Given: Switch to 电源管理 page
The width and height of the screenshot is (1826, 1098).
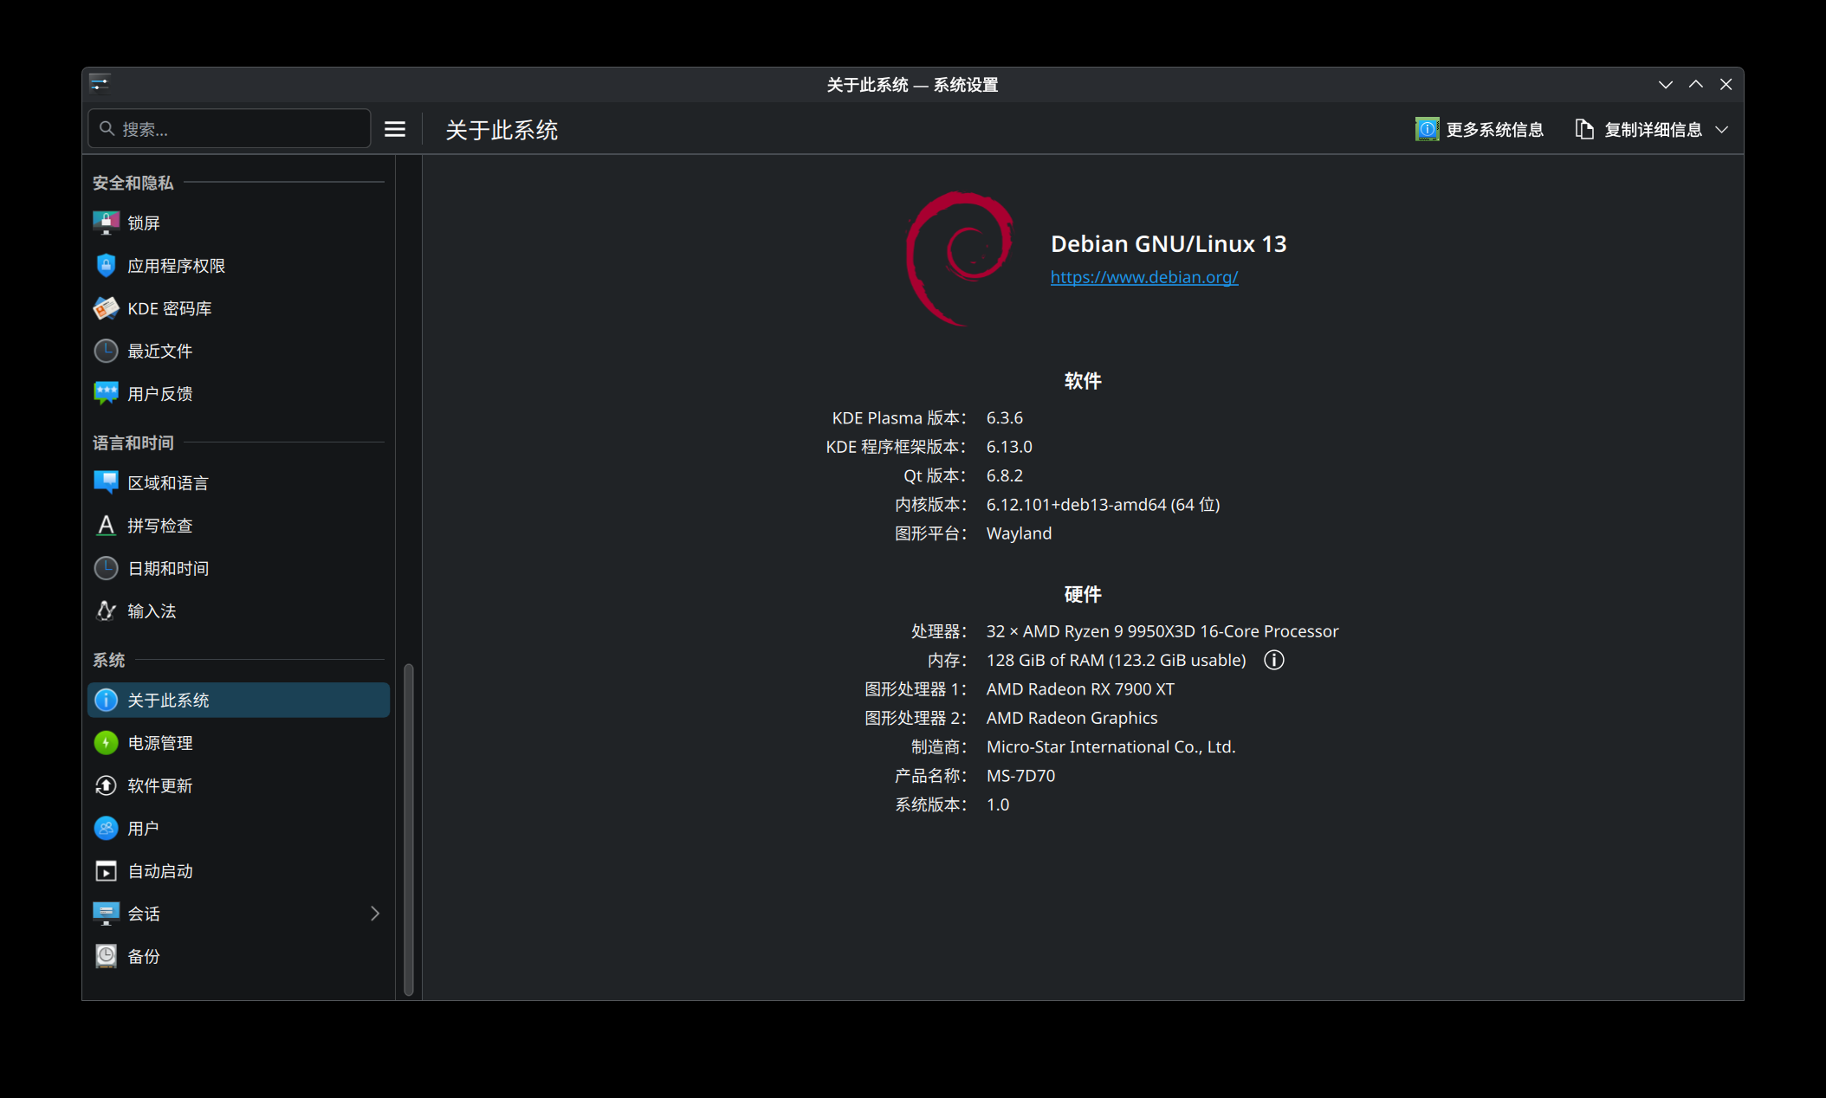Looking at the screenshot, I should point(238,743).
